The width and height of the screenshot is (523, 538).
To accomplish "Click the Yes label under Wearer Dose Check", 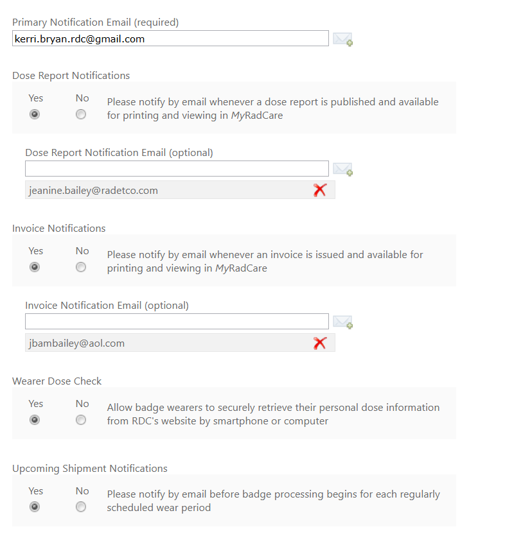I will tap(36, 403).
